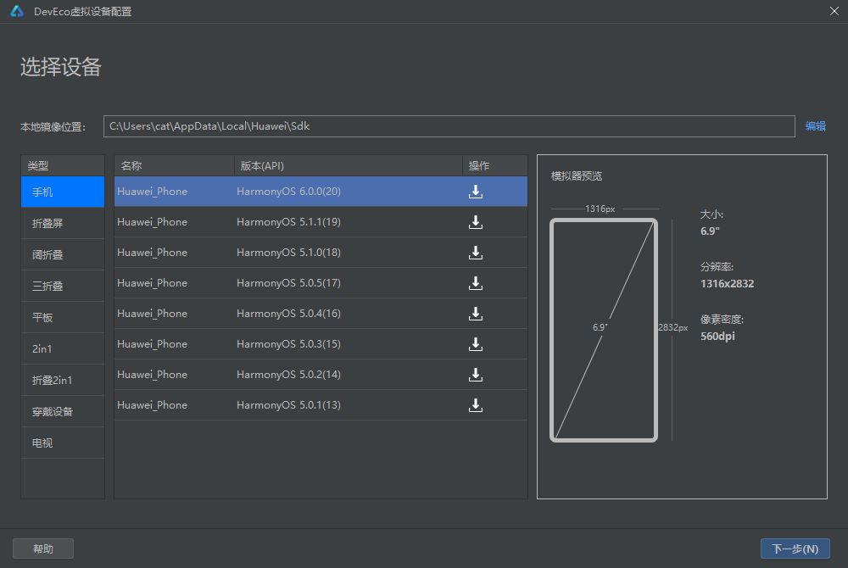Click the 类型 column header
Screen dimensions: 848x568
click(63, 166)
